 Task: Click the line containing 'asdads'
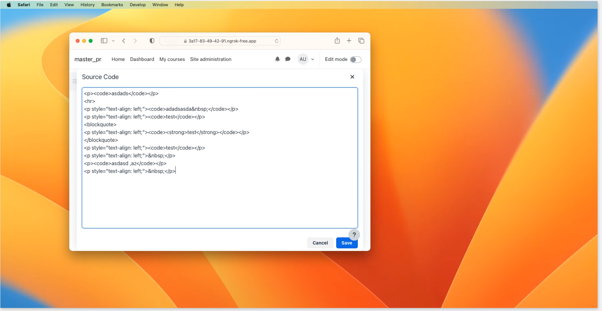tap(121, 93)
